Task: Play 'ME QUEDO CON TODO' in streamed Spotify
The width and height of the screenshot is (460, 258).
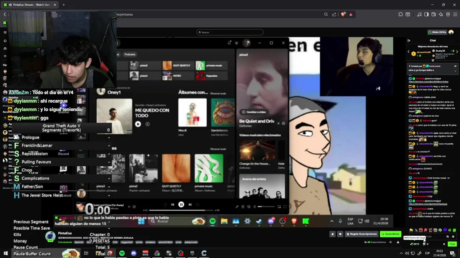Action: coord(138,124)
